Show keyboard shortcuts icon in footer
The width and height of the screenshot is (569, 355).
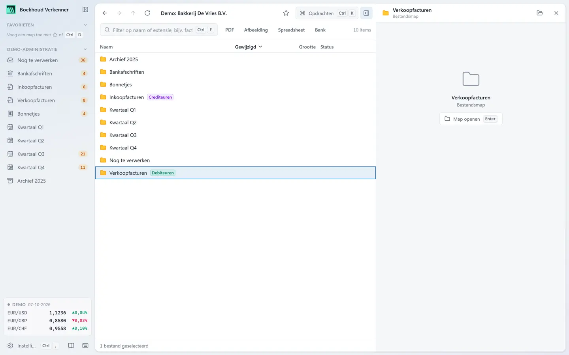coord(85,346)
